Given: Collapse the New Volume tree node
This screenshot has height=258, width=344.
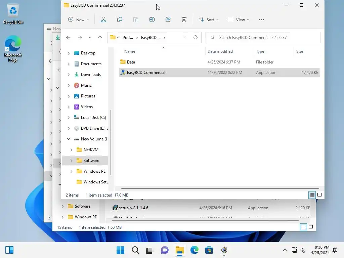Looking at the screenshot, I should (x=69, y=139).
